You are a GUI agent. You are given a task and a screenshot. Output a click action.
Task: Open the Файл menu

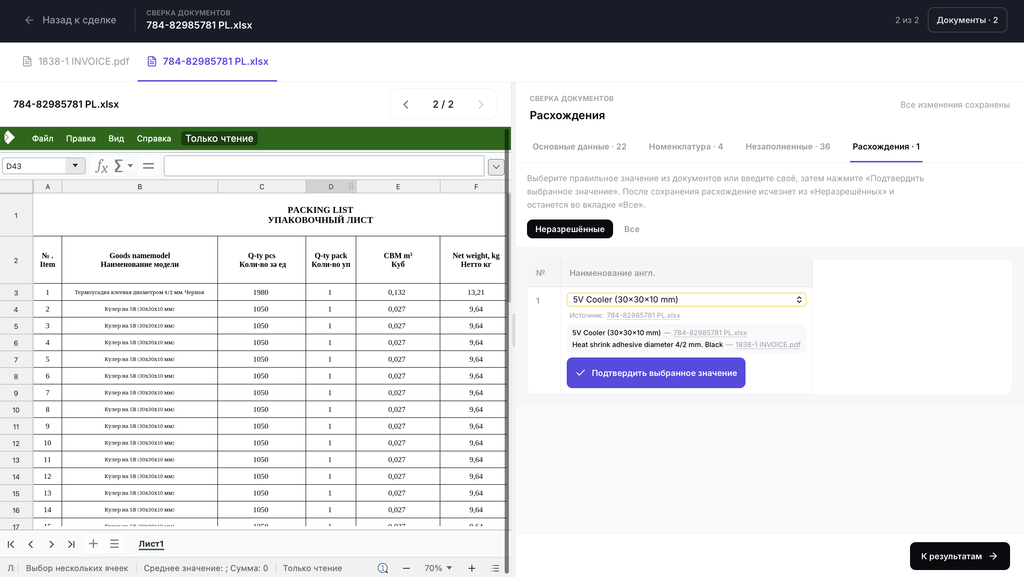click(43, 138)
